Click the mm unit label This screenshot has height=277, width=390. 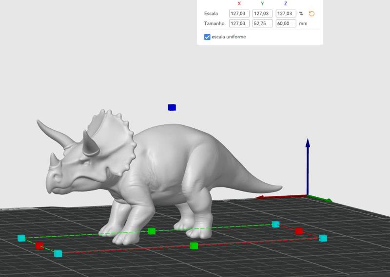pyautogui.click(x=303, y=23)
